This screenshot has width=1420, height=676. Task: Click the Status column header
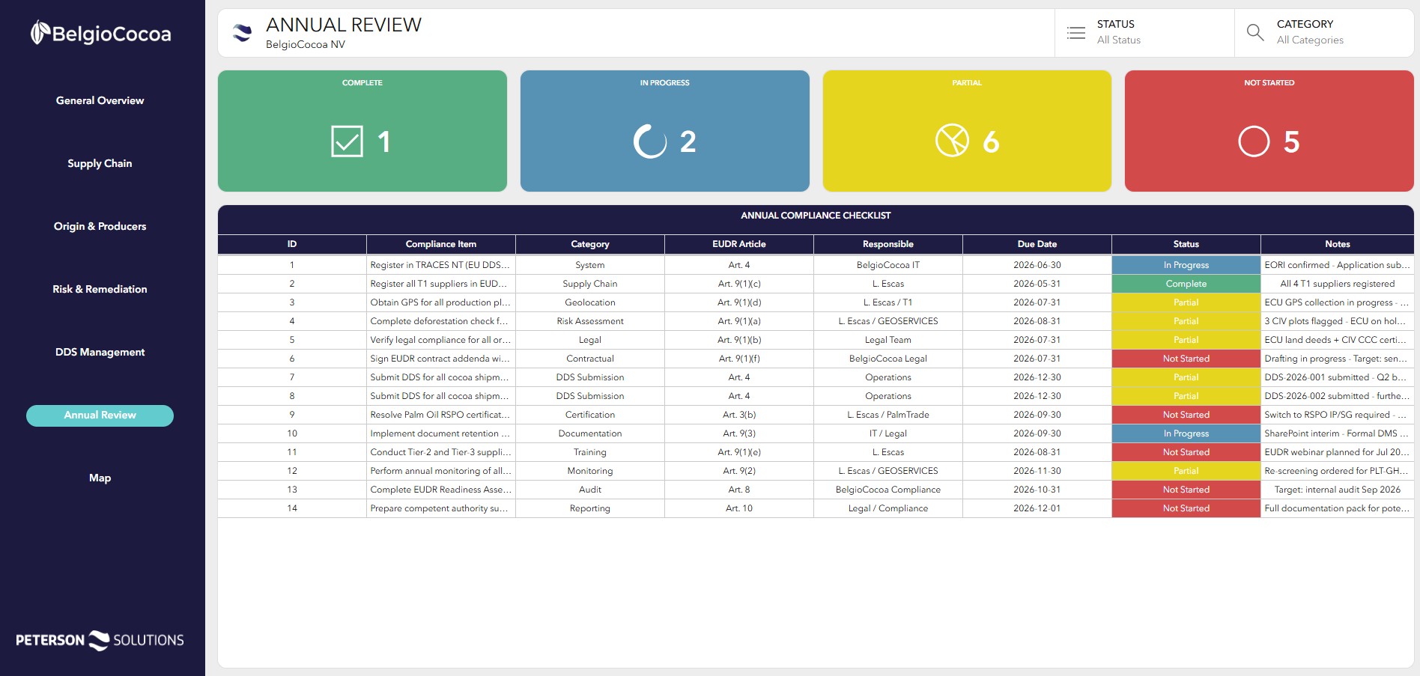click(1186, 244)
